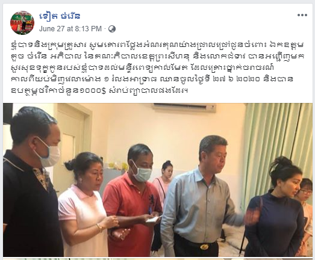The image size is (315, 260).
Task: Open the main hospital room photo
Action: 158,180
